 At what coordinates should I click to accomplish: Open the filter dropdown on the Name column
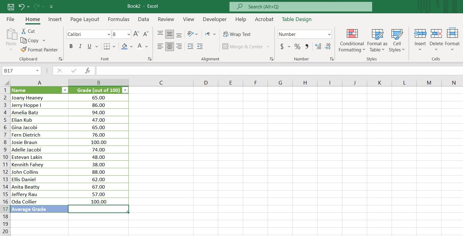coord(65,90)
